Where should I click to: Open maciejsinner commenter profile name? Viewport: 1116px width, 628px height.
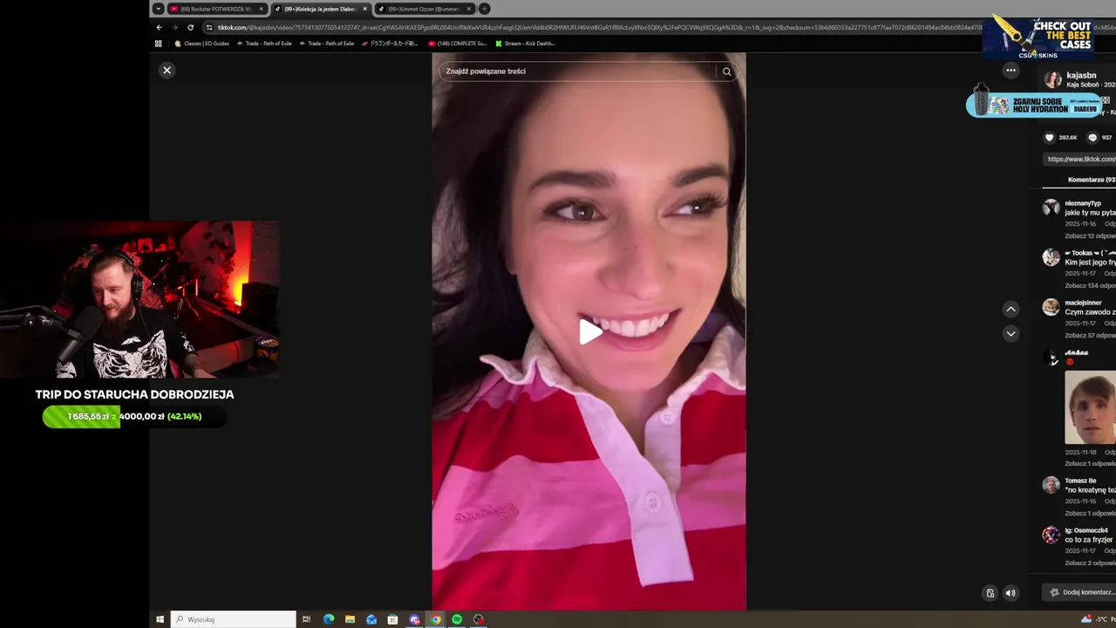(x=1083, y=303)
